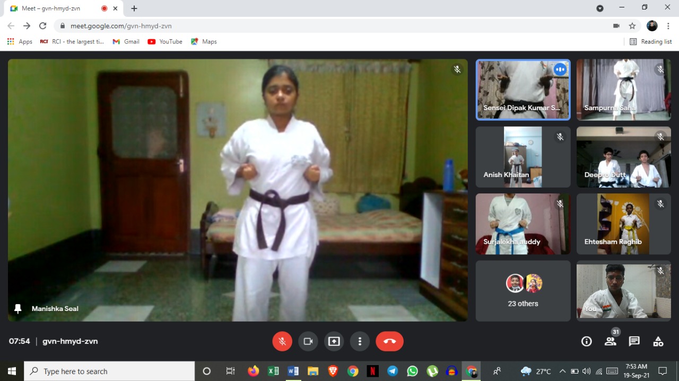
Task: Select the Deepro Dutt video tile
Action: [624, 157]
